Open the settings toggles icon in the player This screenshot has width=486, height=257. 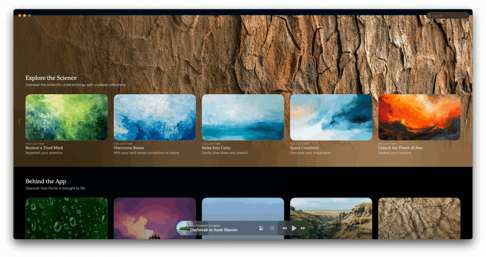[x=261, y=228]
